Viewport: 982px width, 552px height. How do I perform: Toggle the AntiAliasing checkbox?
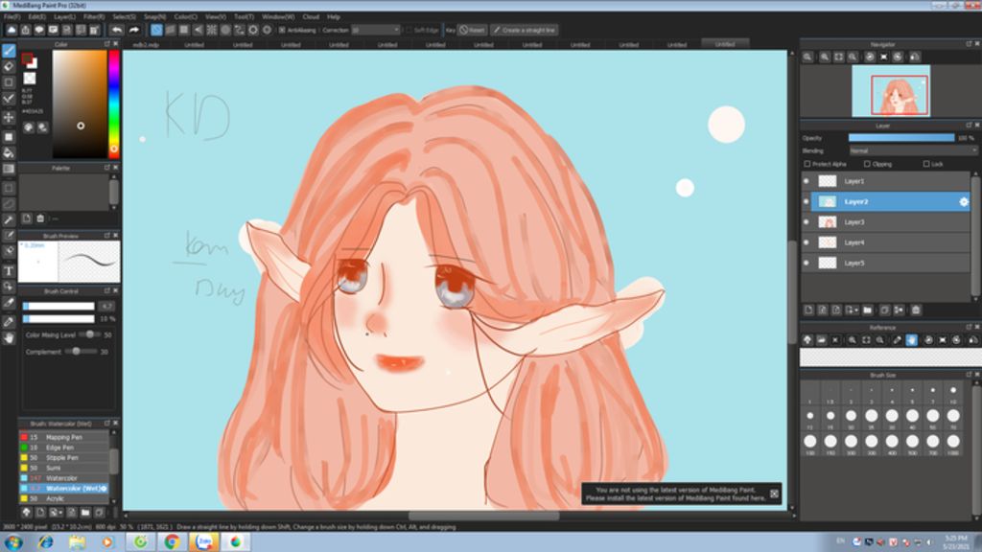[x=282, y=30]
